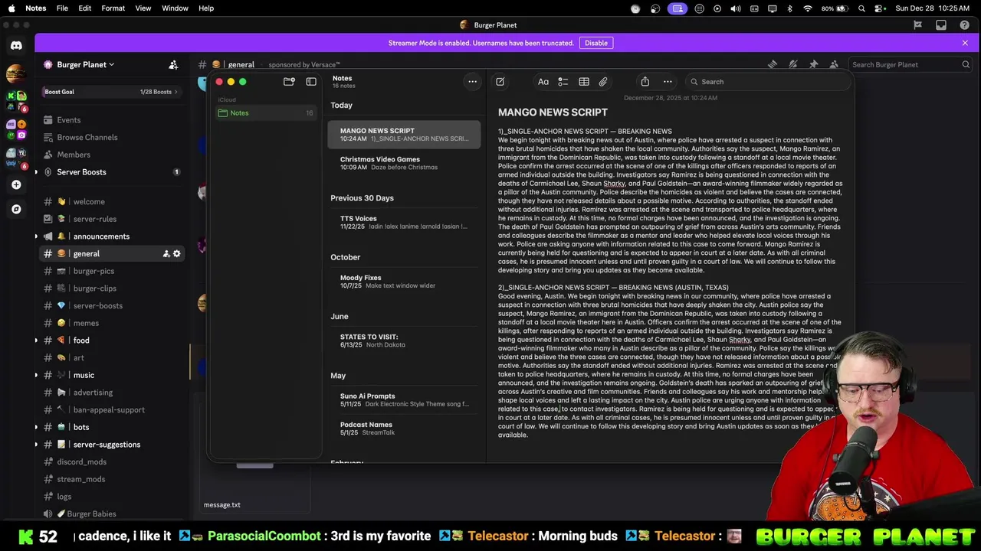Open the Moody Fixes note
The height and width of the screenshot is (551, 981).
point(404,282)
